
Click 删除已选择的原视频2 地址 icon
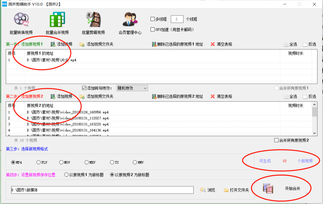(x=154, y=96)
